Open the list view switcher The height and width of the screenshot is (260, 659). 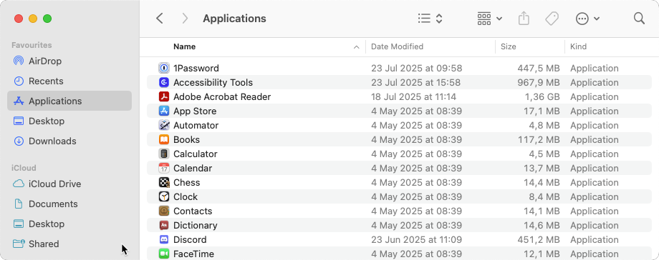(430, 19)
